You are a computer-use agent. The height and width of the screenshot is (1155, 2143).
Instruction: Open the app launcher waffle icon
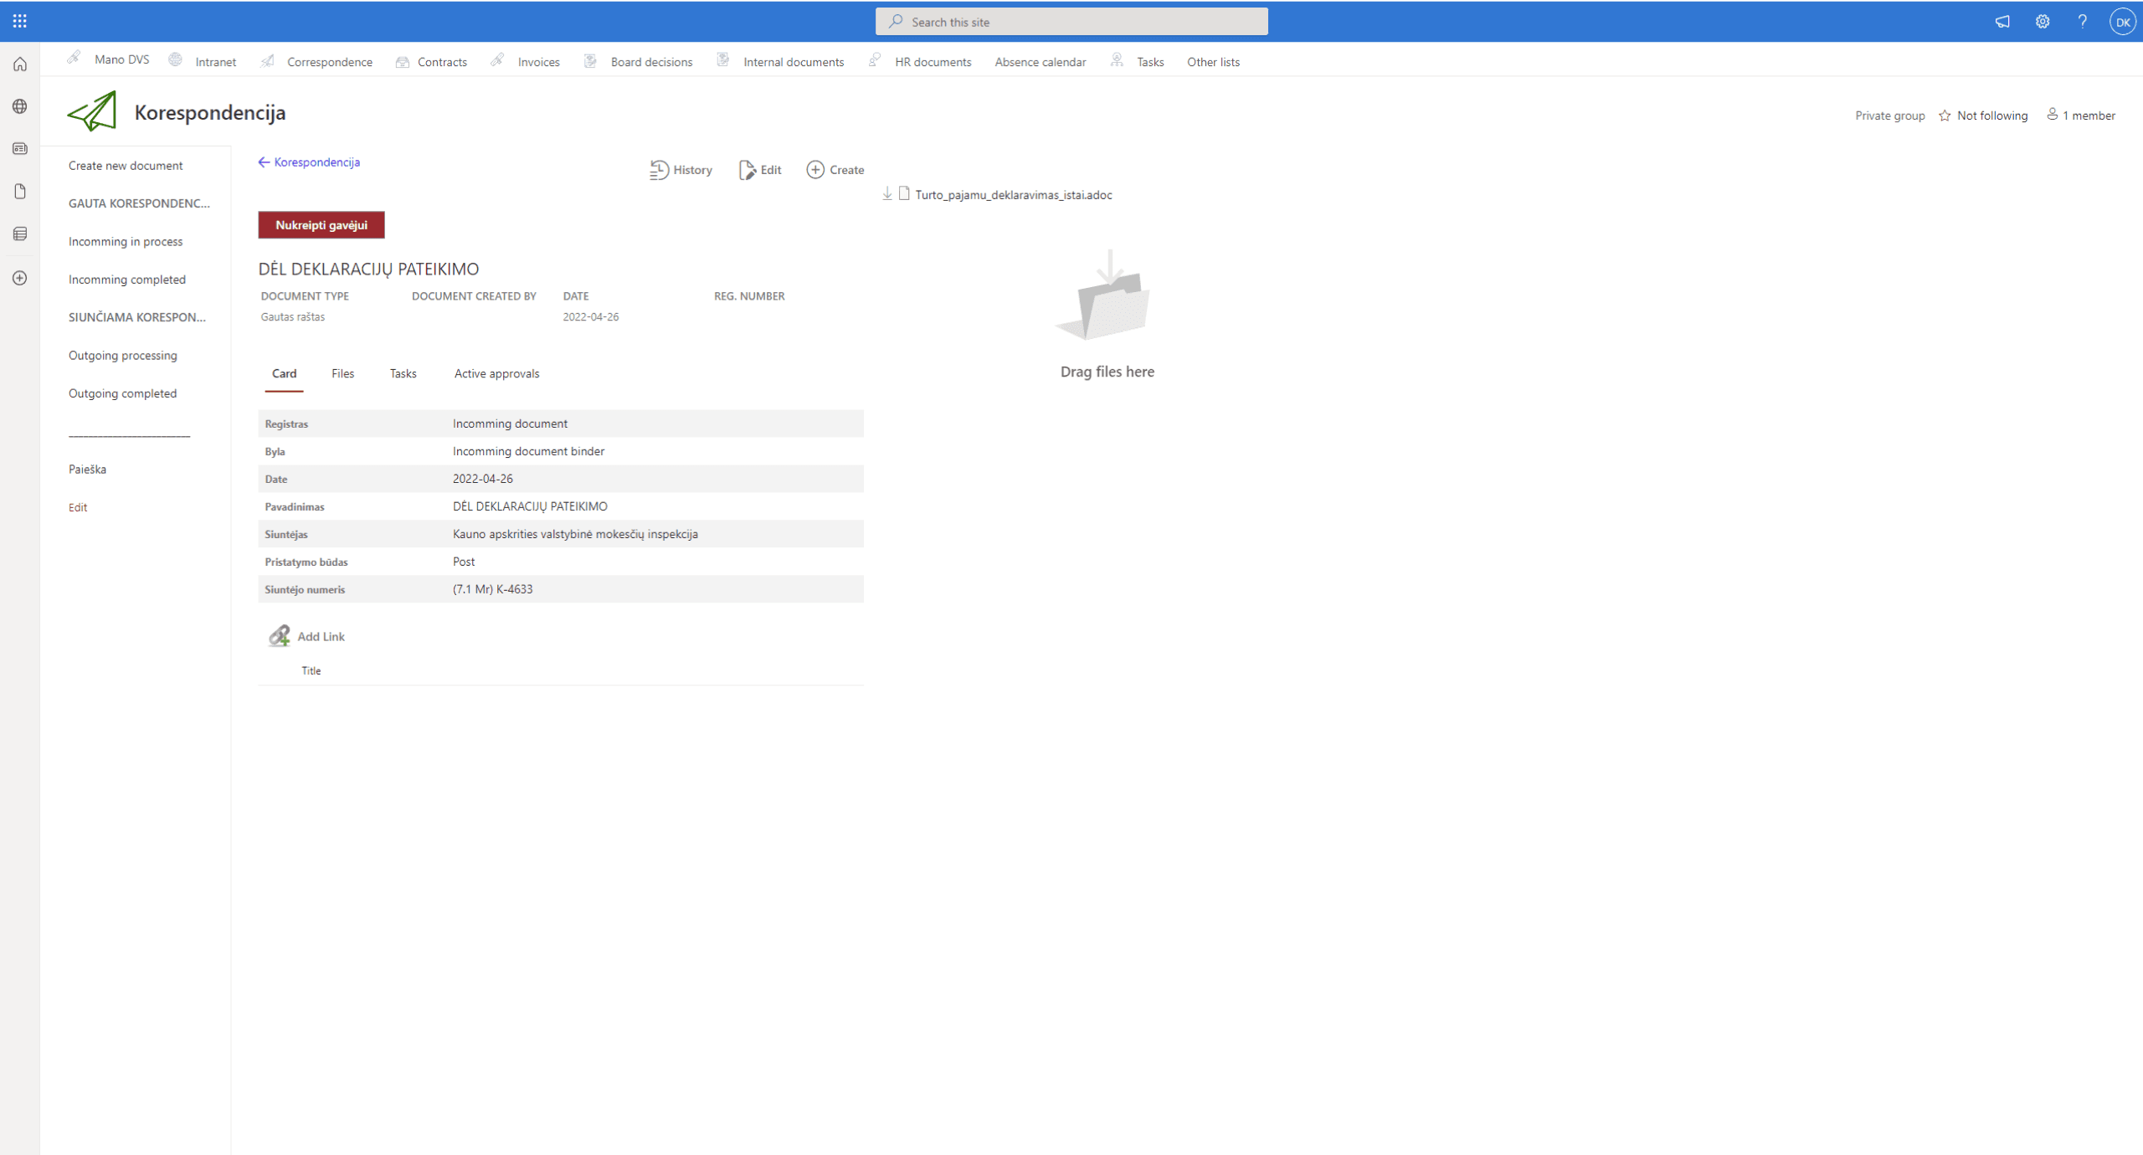tap(20, 21)
